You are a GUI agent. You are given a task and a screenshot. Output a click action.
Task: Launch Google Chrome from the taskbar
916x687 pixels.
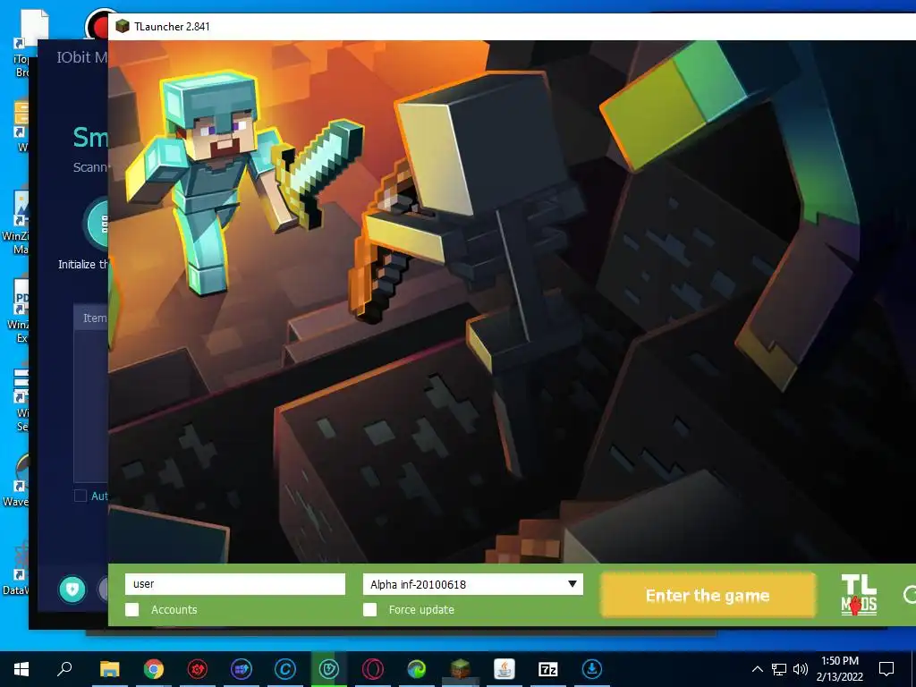coord(154,669)
